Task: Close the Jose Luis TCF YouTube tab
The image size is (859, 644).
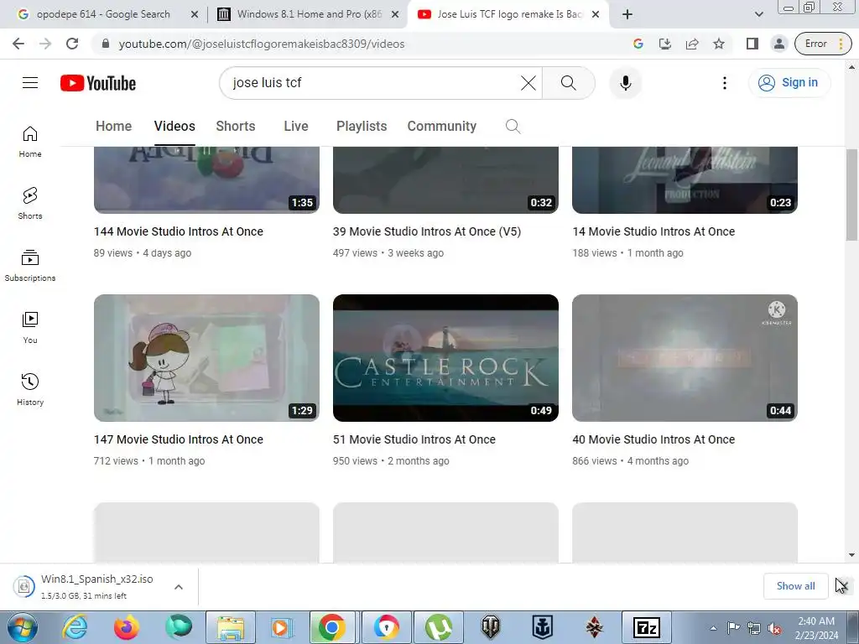Action: coord(596,14)
